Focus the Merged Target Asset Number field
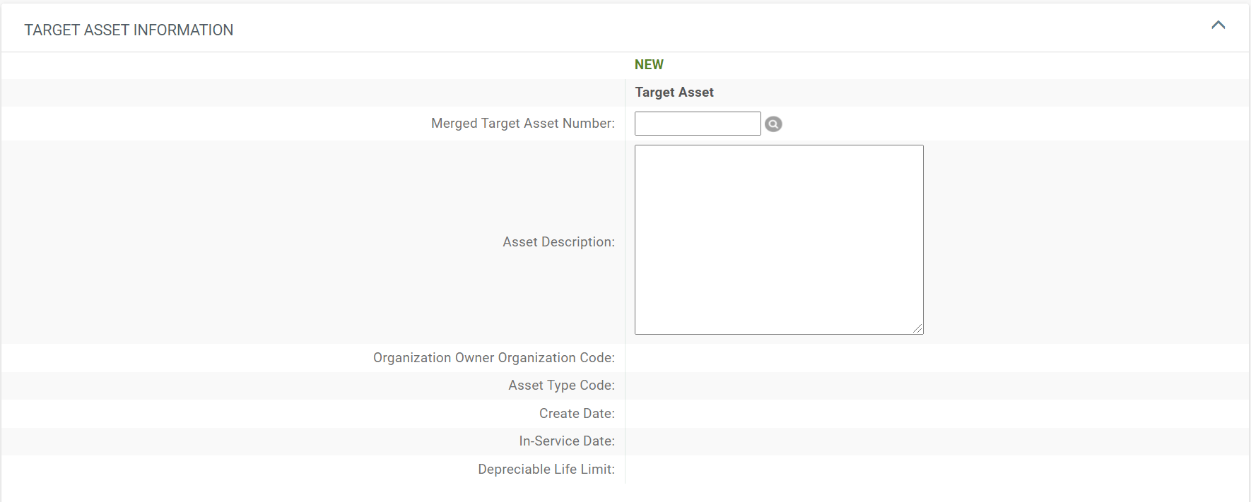Viewport: 1251px width, 502px height. pos(697,124)
